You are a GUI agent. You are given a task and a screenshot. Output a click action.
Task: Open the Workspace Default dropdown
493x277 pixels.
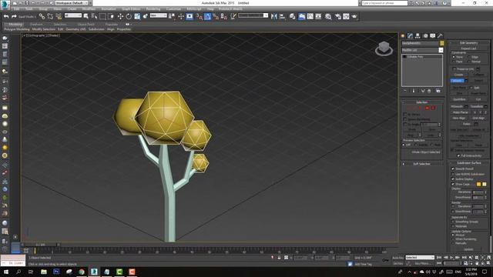pyautogui.click(x=72, y=3)
